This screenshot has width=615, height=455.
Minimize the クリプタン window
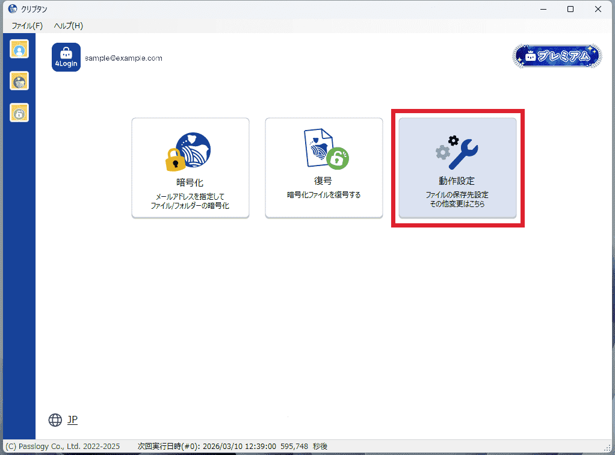coord(543,9)
